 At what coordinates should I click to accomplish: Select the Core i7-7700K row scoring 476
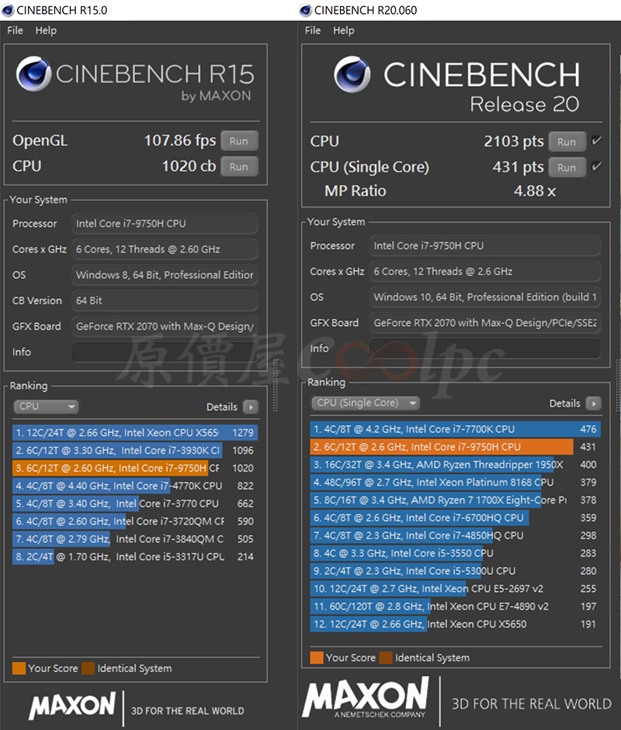[x=455, y=429]
